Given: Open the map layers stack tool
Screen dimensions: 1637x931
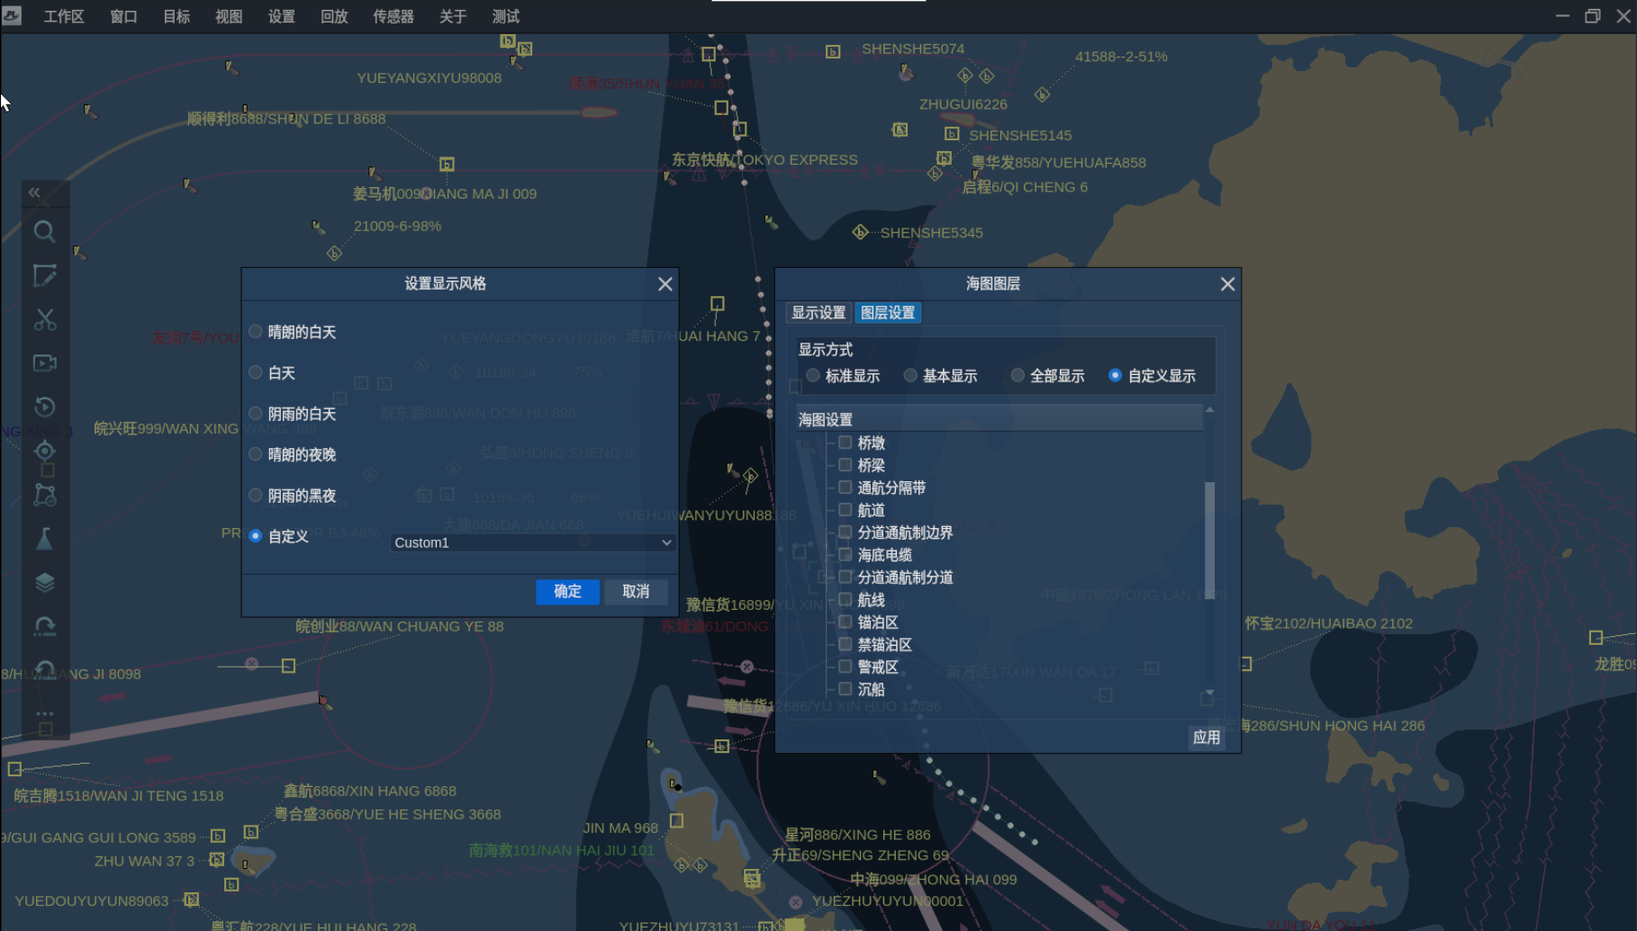Looking at the screenshot, I should (x=45, y=581).
